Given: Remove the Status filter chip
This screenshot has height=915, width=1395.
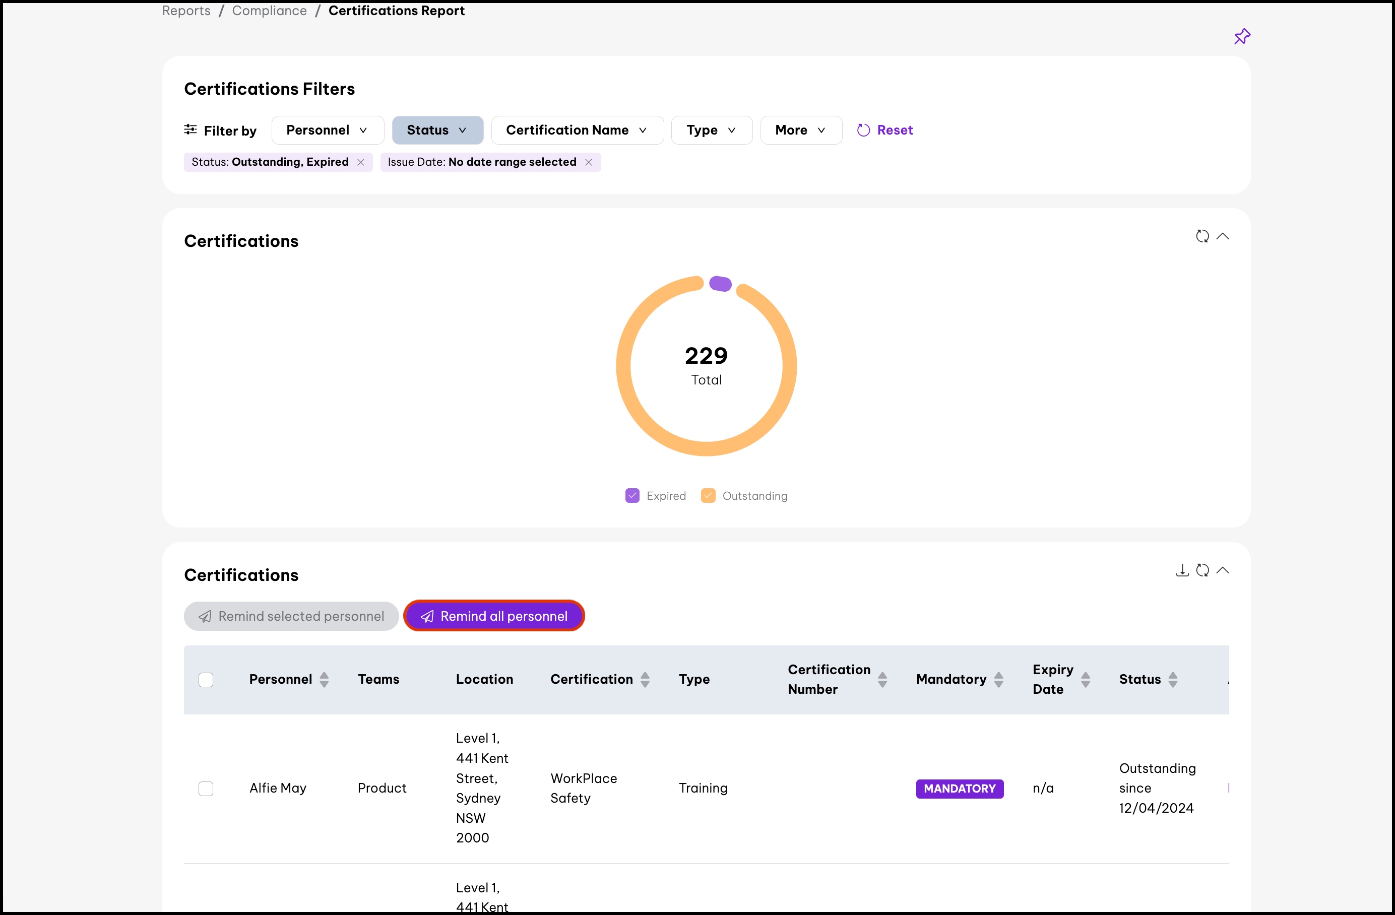Looking at the screenshot, I should coord(360,162).
